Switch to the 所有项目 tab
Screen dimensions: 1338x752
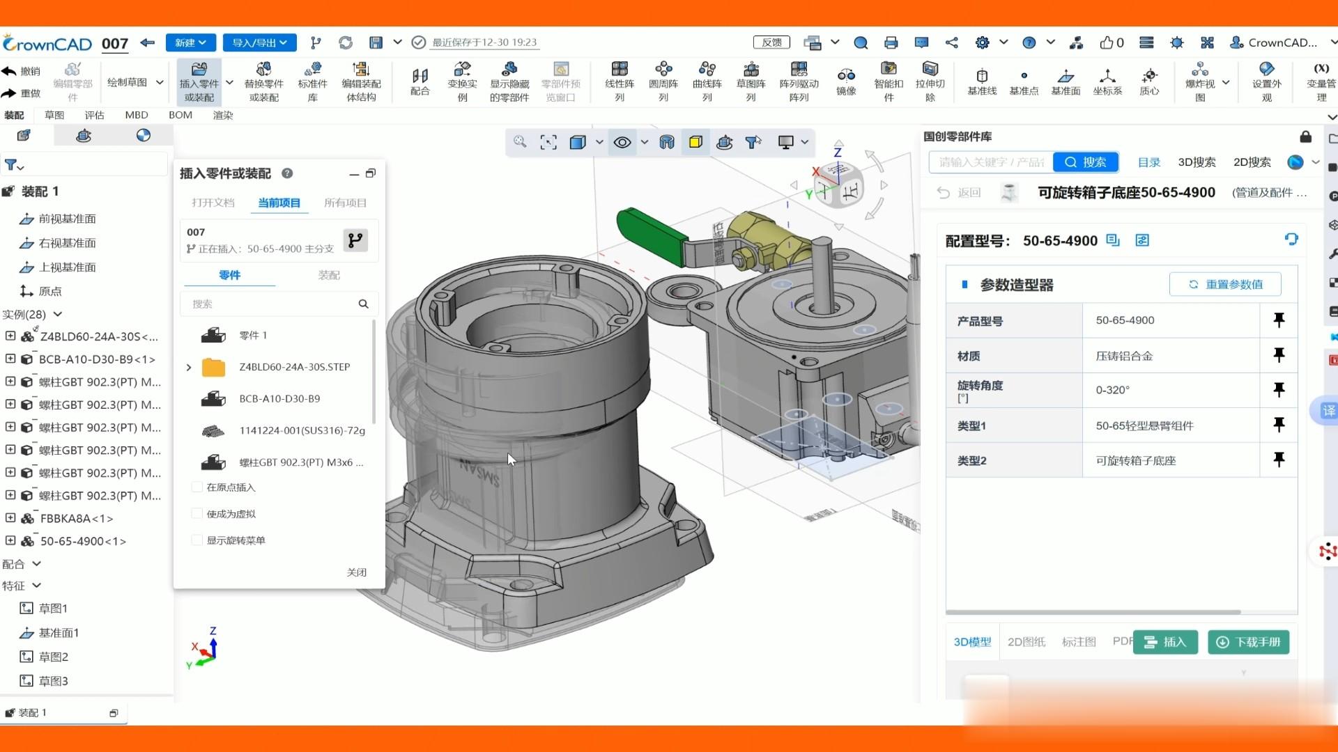coord(345,203)
